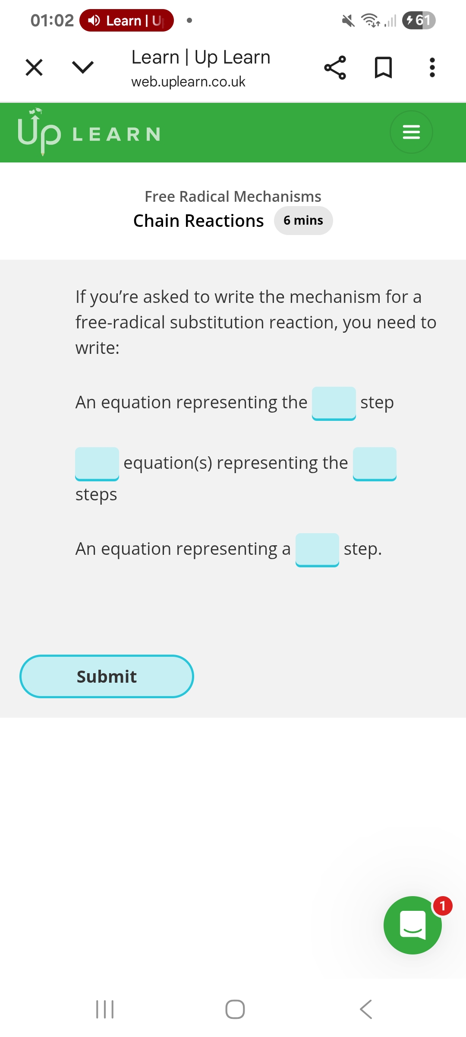Tap the web.uplearn.co.uk URL text

click(x=188, y=82)
